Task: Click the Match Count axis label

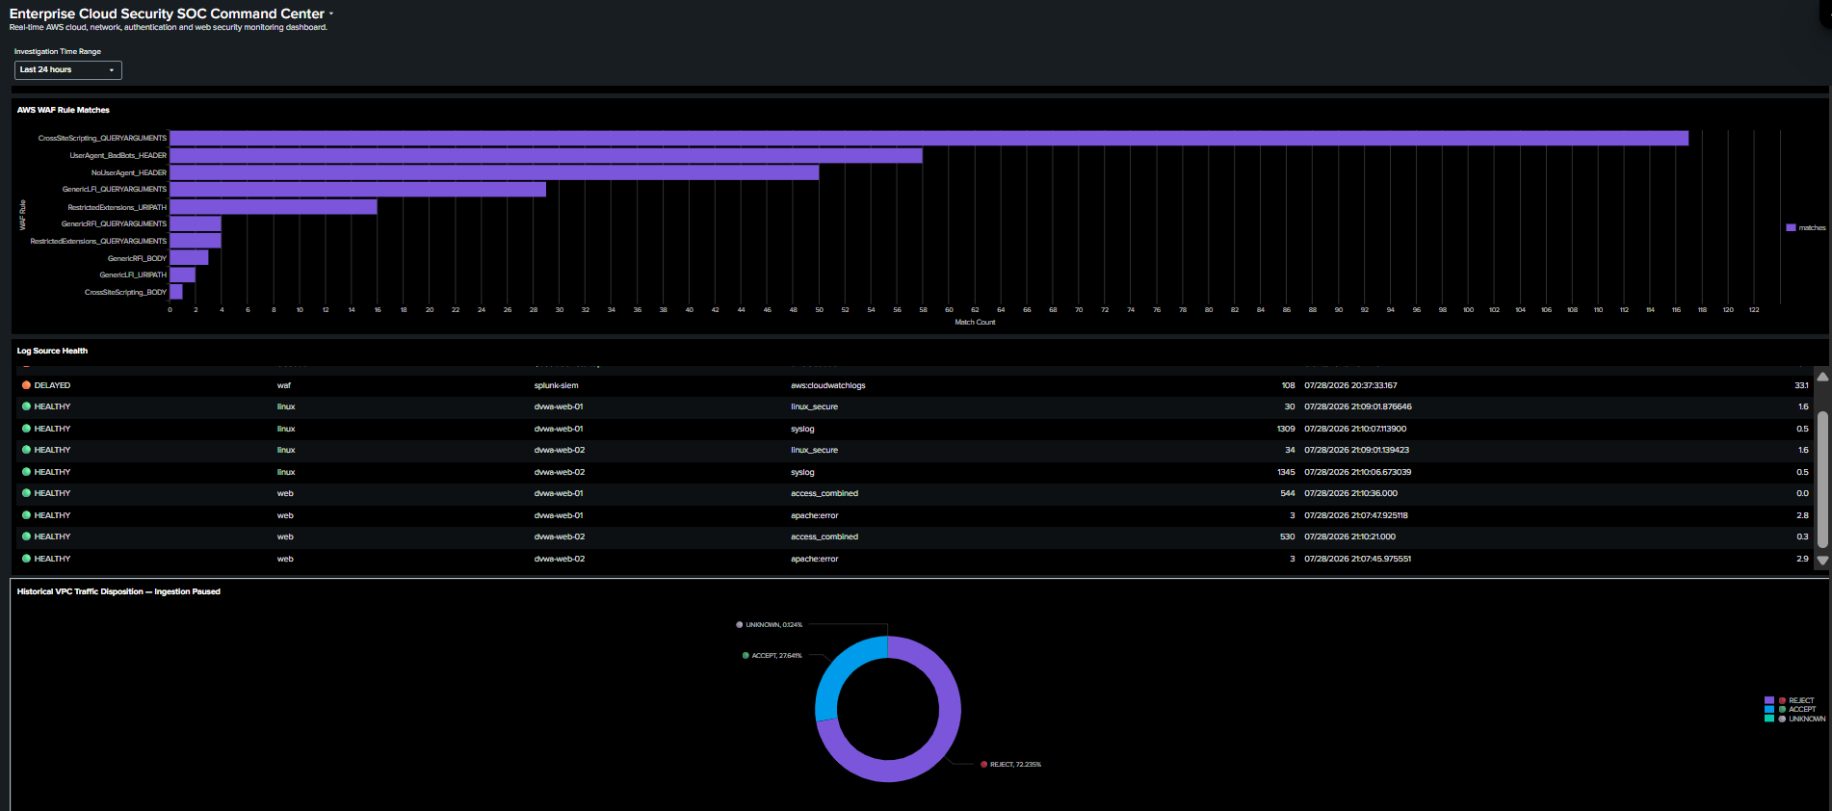Action: click(975, 323)
